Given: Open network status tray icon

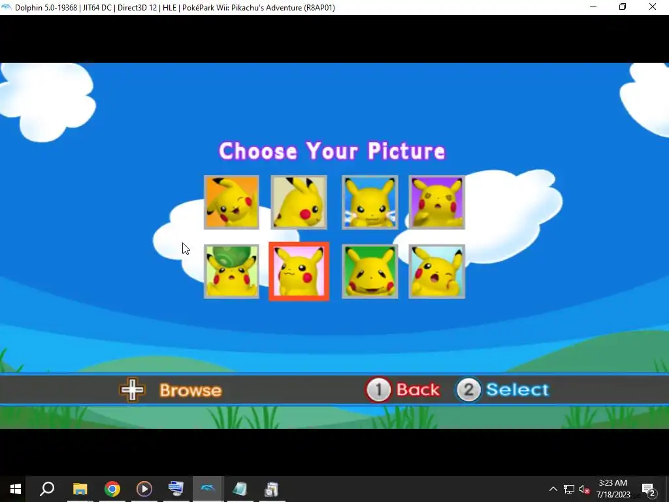Looking at the screenshot, I should pyautogui.click(x=569, y=489).
